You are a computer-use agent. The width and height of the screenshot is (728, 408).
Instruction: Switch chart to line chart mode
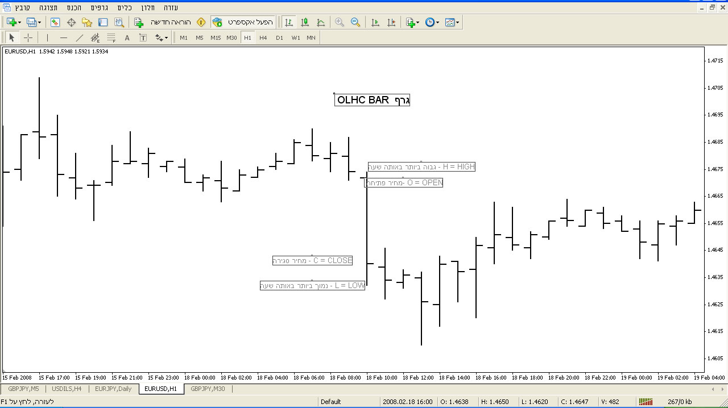[x=321, y=22]
